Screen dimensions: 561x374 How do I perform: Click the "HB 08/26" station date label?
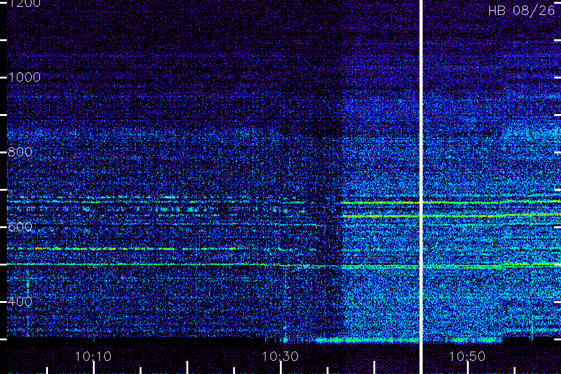(521, 11)
